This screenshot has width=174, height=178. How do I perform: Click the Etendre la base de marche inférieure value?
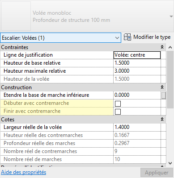tap(137, 95)
